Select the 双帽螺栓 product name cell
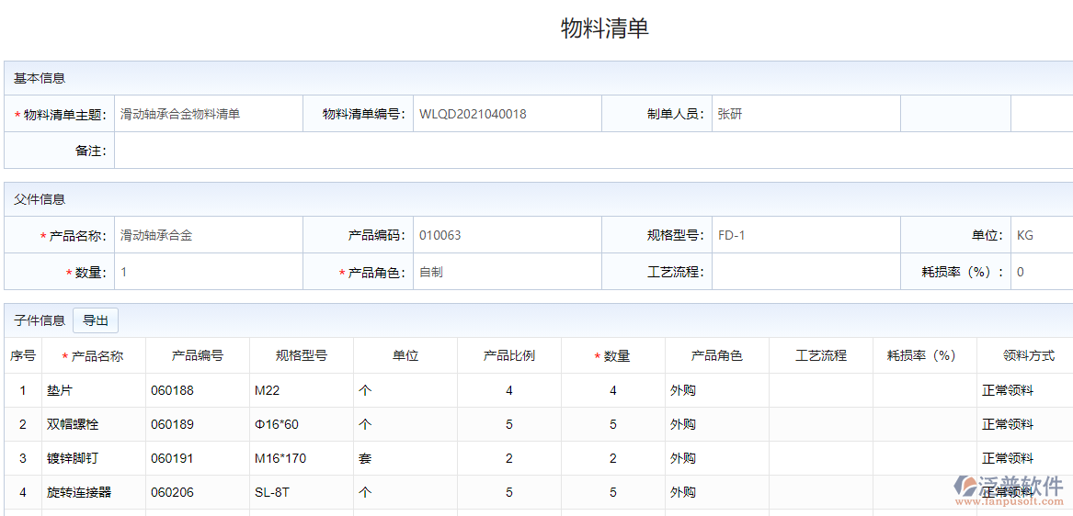Image resolution: width=1073 pixels, height=516 pixels. (x=72, y=424)
